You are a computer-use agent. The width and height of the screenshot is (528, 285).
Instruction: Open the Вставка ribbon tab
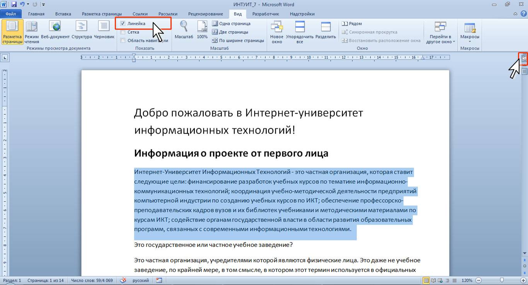tap(63, 14)
